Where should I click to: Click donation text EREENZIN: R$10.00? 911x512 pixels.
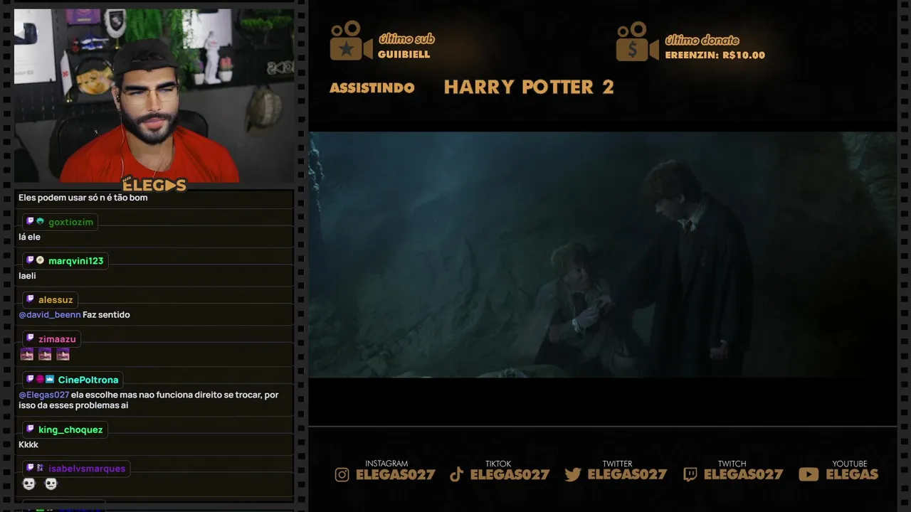pyautogui.click(x=715, y=55)
